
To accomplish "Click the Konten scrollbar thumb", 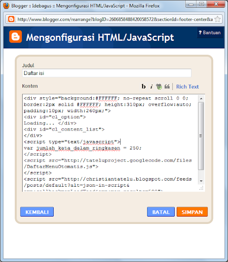I will coord(201,136).
